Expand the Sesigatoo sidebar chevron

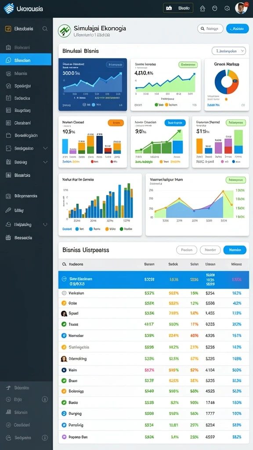point(45,149)
